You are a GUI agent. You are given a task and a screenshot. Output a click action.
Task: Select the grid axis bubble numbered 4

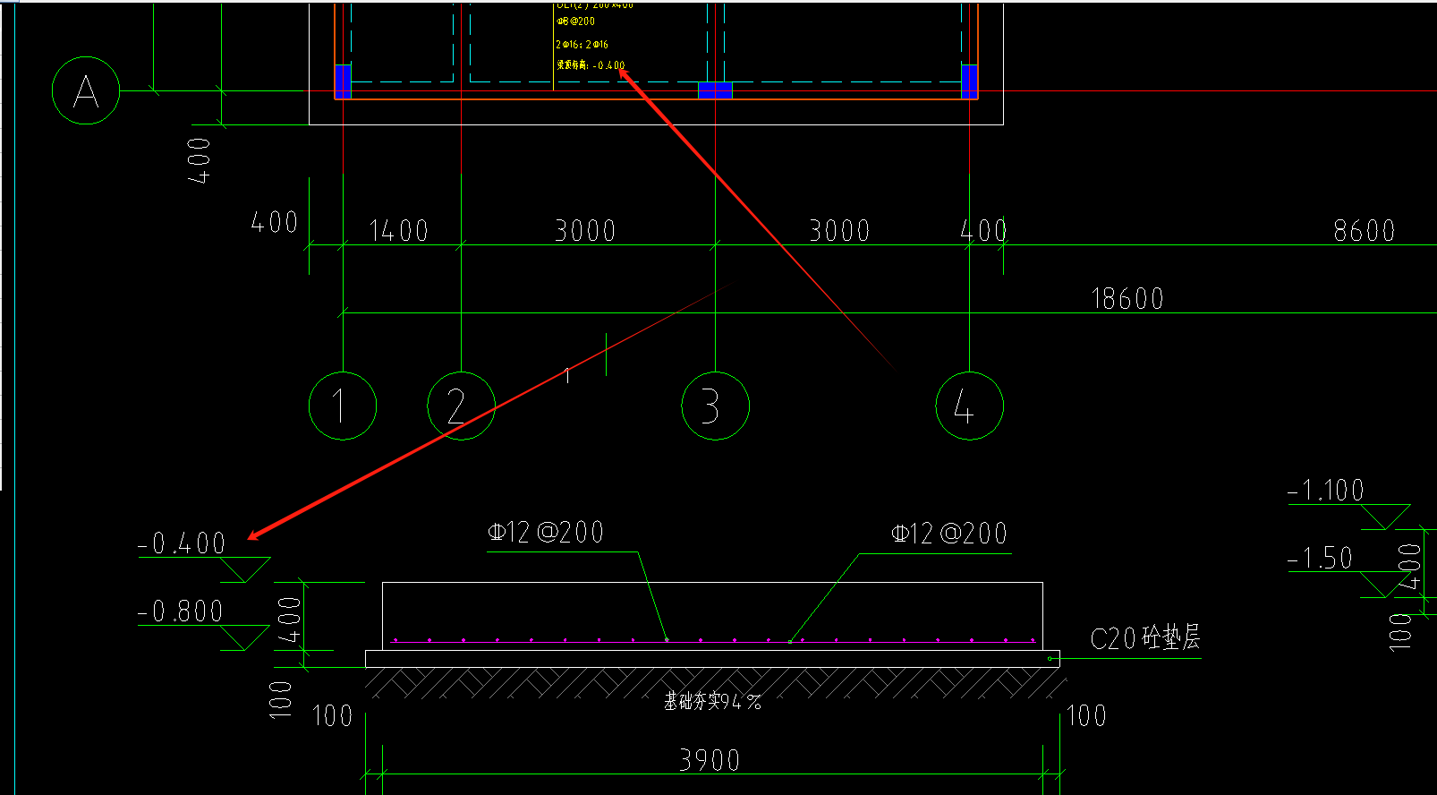[x=969, y=406]
